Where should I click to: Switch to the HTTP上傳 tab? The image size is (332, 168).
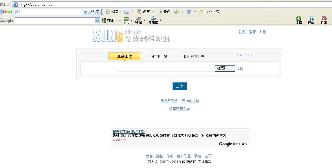point(159,57)
